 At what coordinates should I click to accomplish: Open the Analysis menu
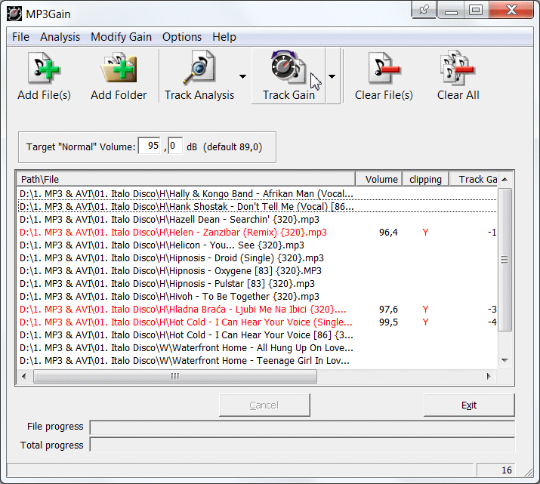[x=60, y=37]
